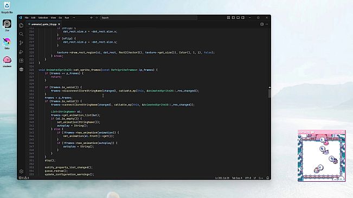Open the Manage gear in activity bar

pyautogui.click(x=21, y=171)
